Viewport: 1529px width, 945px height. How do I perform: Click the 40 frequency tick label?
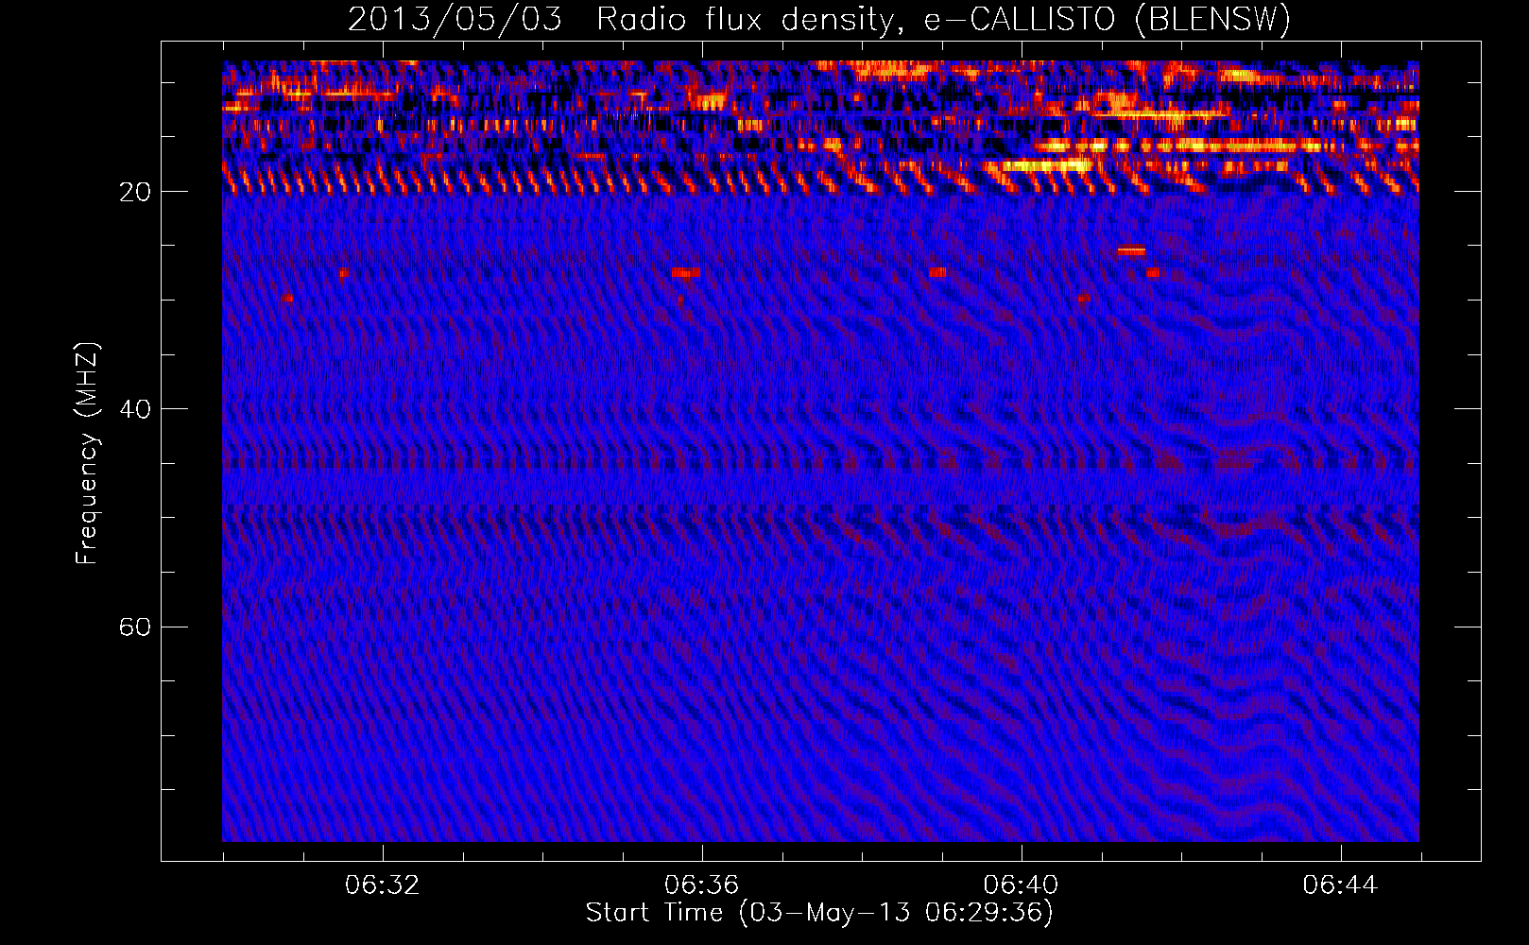tap(134, 409)
